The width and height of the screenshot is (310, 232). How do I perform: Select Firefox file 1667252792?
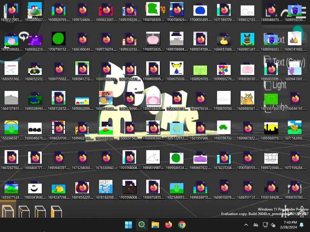12,160
